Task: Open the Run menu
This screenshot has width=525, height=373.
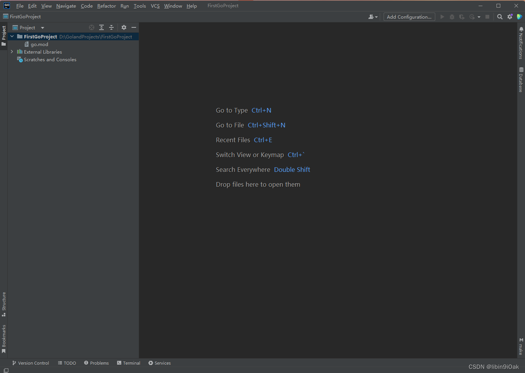Action: (x=125, y=6)
